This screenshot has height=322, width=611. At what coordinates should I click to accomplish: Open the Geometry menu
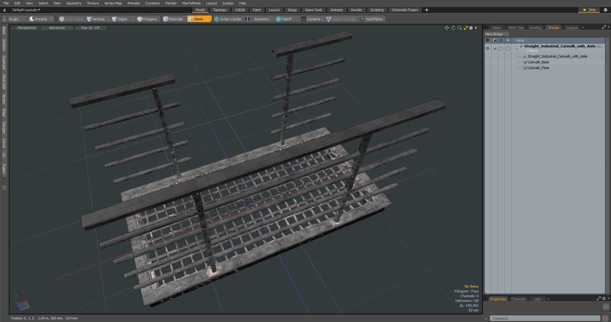[74, 3]
